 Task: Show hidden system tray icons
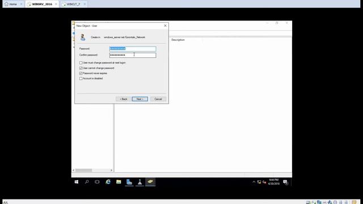point(254,182)
